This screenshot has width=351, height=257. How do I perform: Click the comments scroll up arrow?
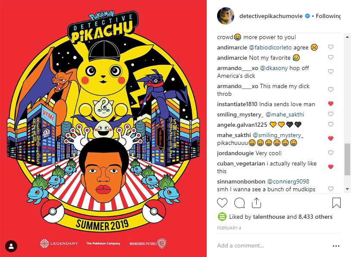click(x=347, y=37)
